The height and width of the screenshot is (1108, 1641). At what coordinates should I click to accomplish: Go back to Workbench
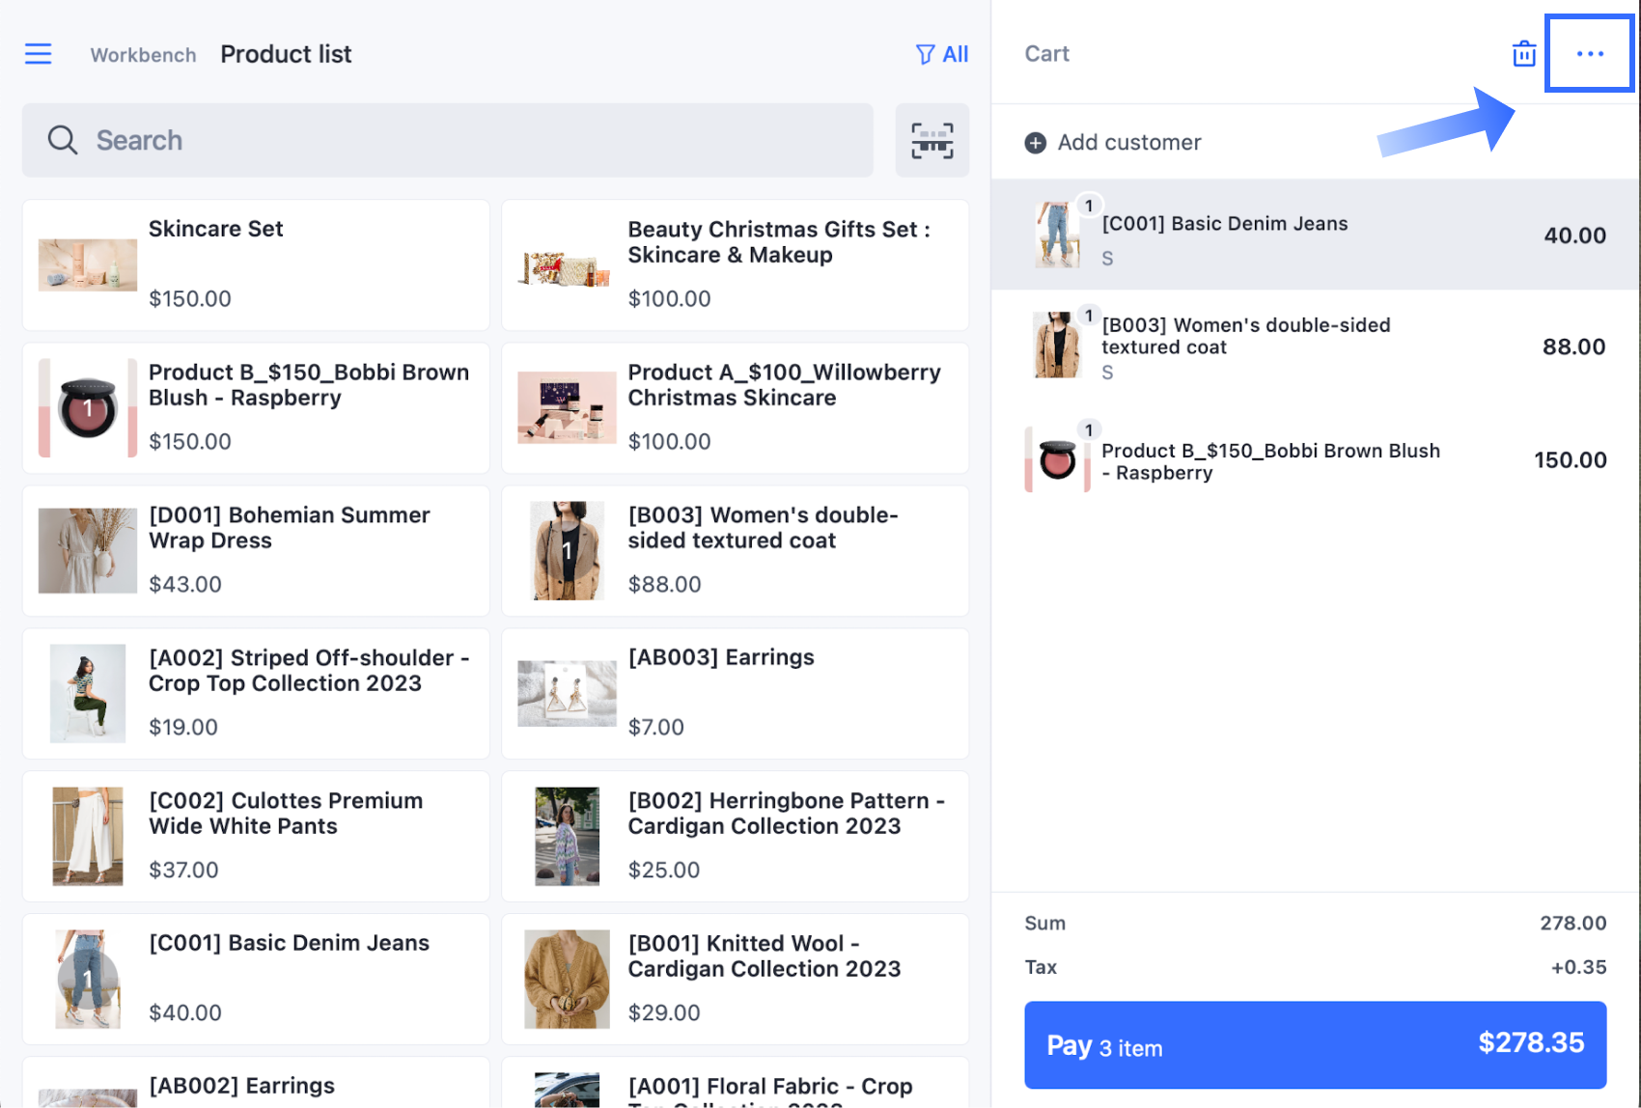pyautogui.click(x=143, y=55)
